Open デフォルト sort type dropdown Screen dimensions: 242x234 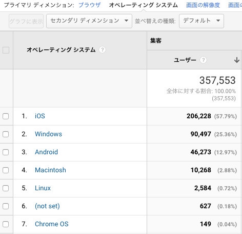201,21
